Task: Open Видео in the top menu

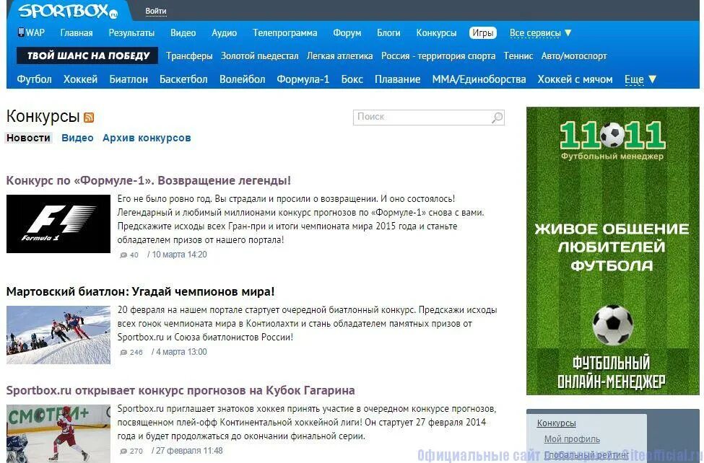Action: [x=183, y=32]
